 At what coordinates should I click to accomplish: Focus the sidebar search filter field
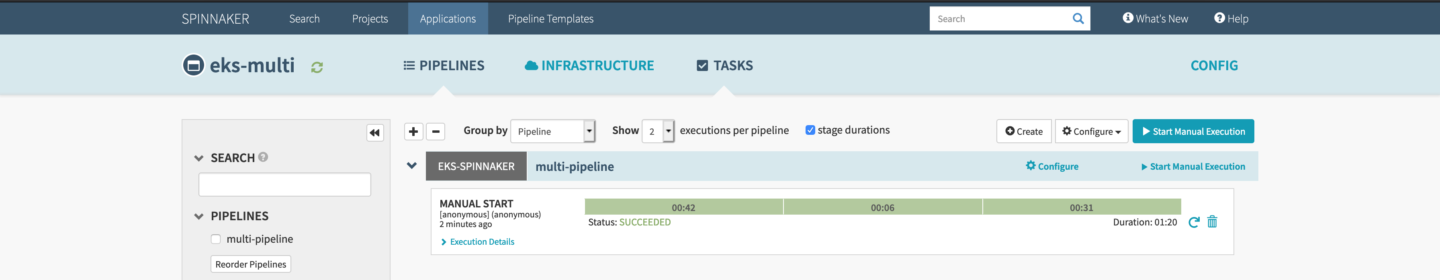(x=284, y=185)
